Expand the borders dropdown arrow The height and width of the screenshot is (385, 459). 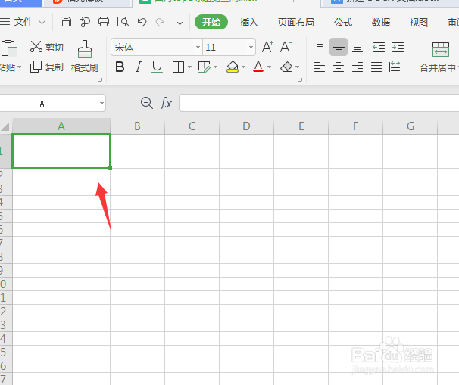click(189, 67)
